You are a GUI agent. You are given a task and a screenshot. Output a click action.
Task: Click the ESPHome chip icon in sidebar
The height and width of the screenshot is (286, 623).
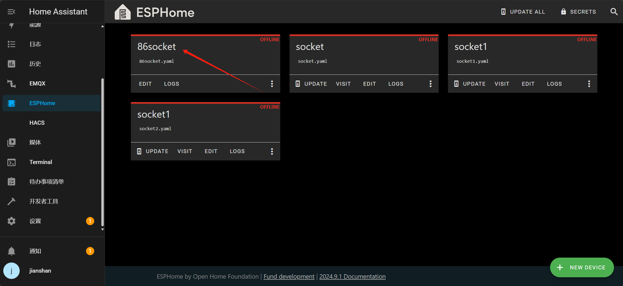[x=11, y=103]
